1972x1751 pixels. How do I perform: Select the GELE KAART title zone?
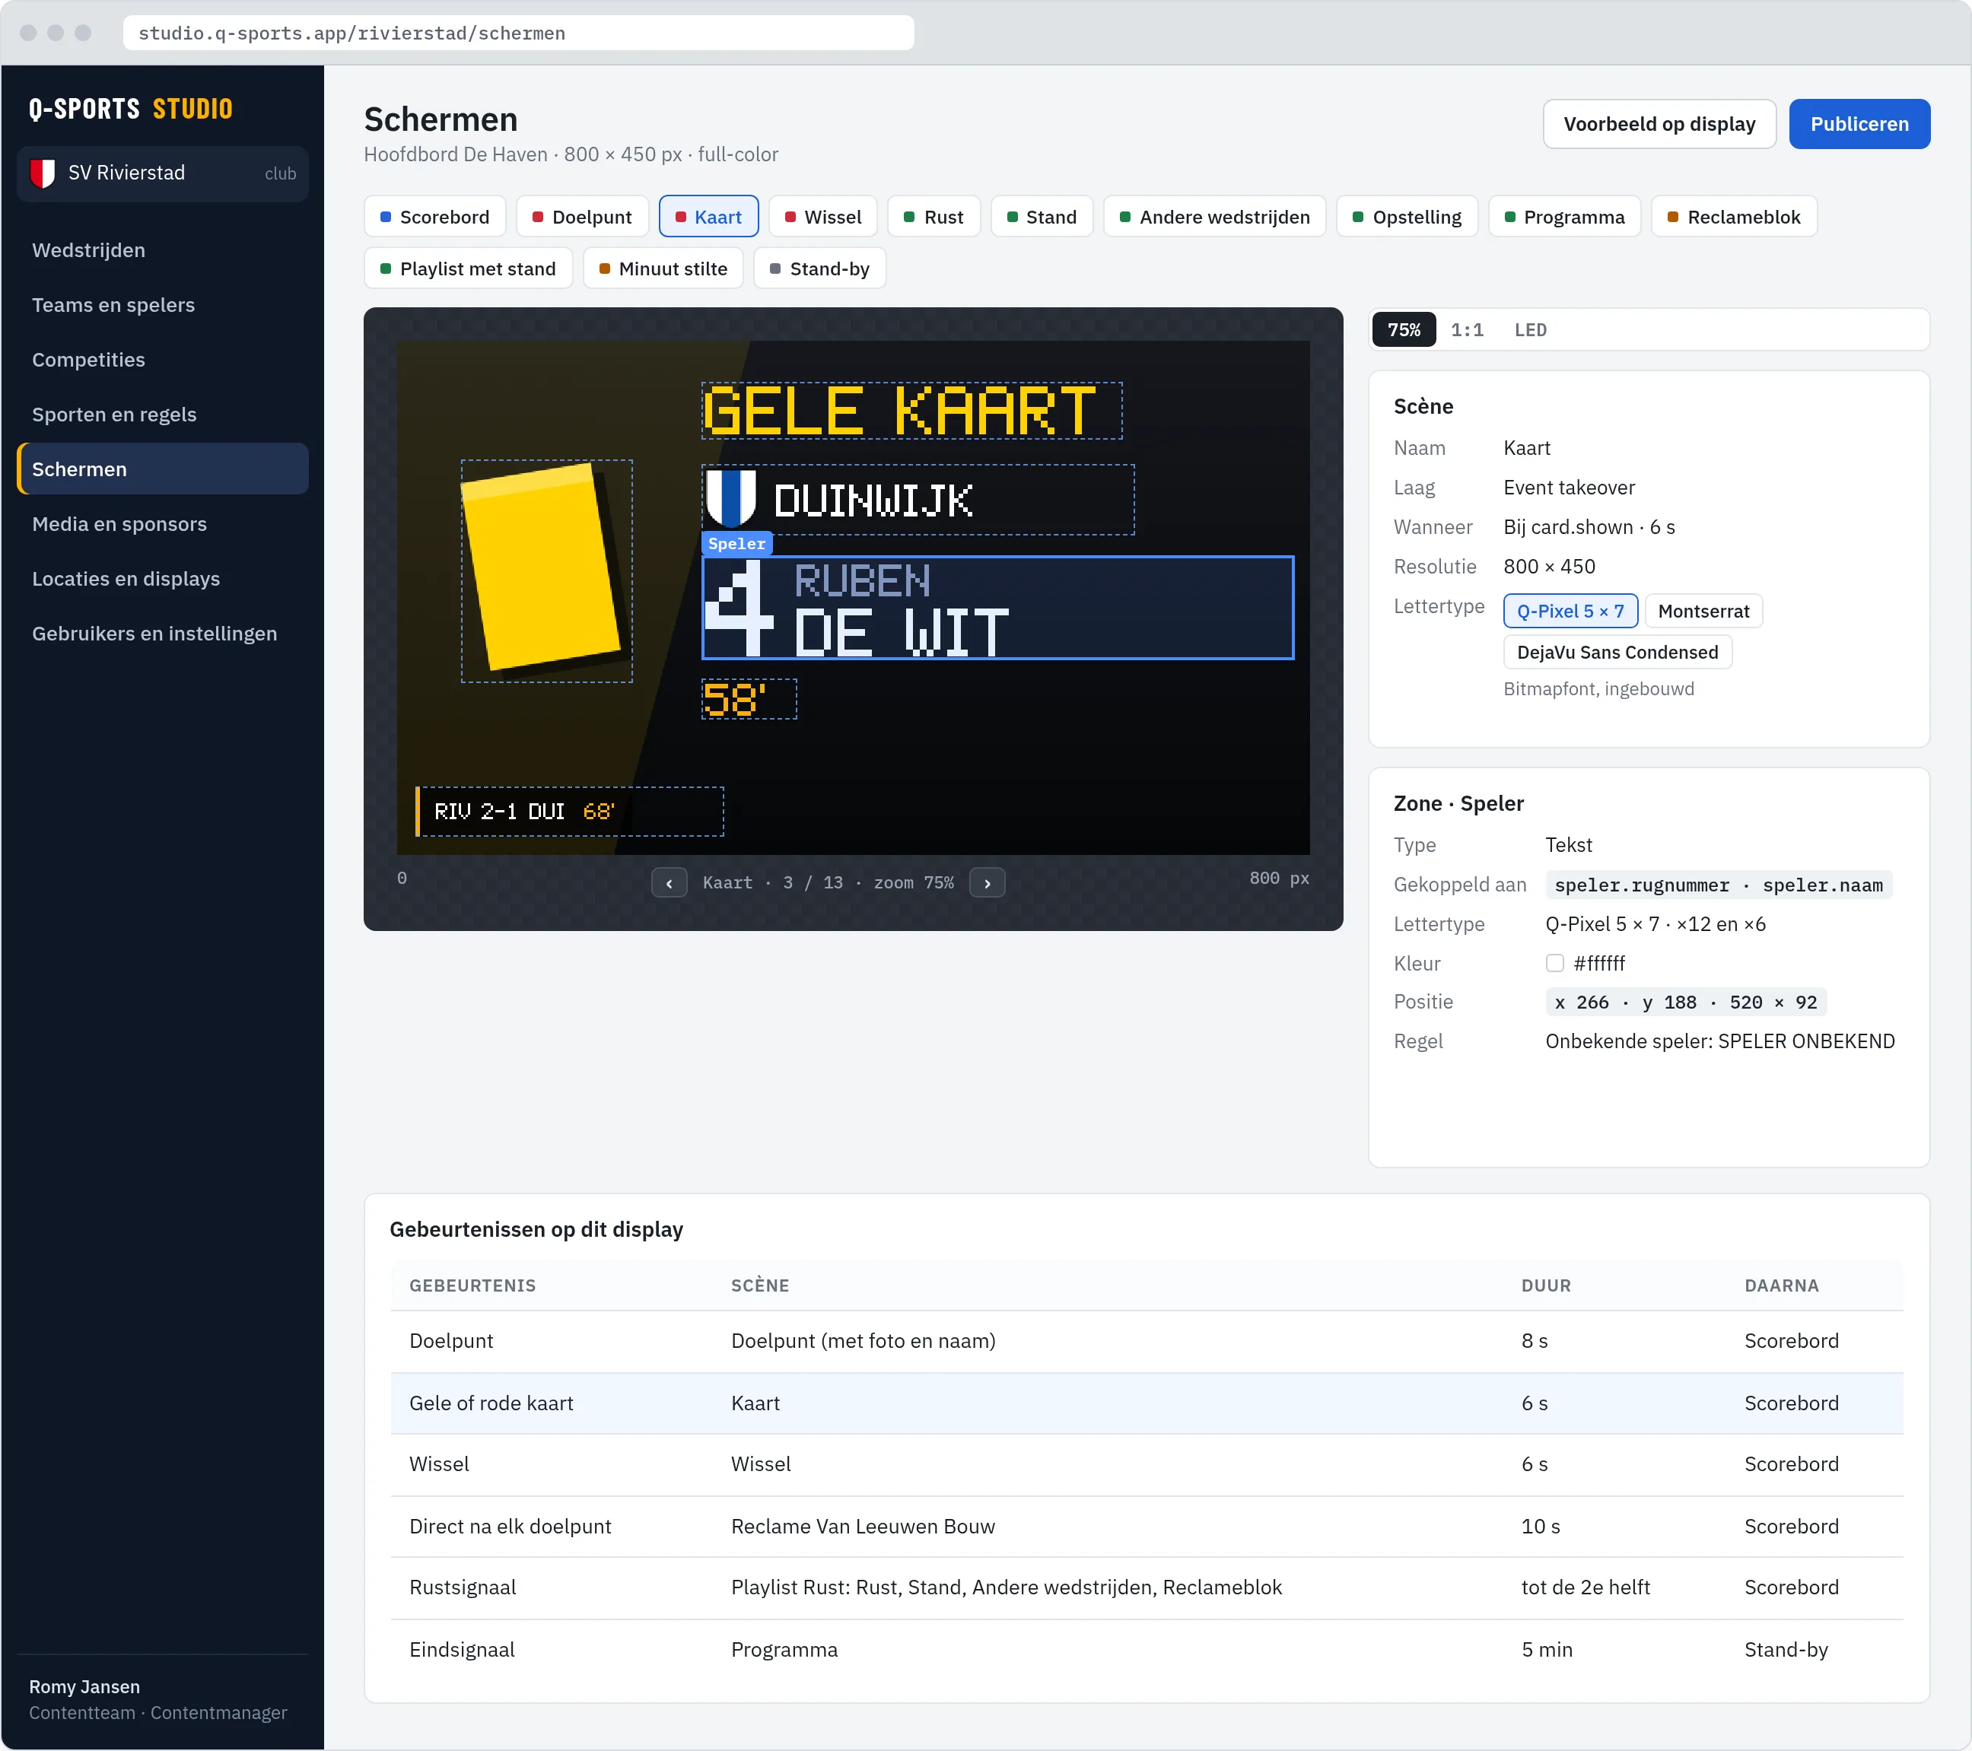pos(911,411)
